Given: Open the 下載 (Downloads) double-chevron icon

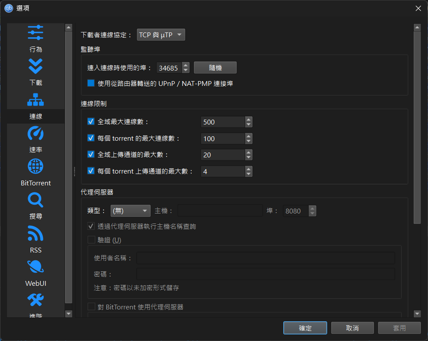Looking at the screenshot, I should [x=36, y=66].
